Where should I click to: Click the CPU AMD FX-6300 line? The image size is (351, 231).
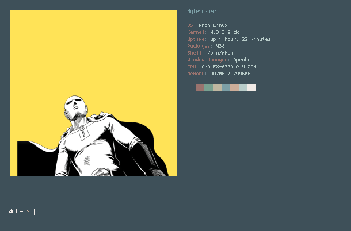(x=223, y=67)
